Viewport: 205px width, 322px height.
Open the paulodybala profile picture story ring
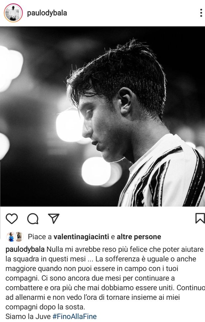tap(13, 13)
